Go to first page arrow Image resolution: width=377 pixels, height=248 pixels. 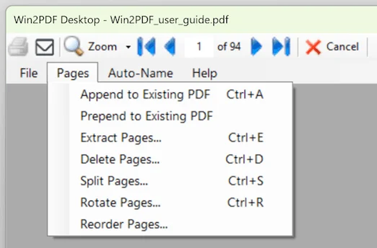pyautogui.click(x=146, y=46)
